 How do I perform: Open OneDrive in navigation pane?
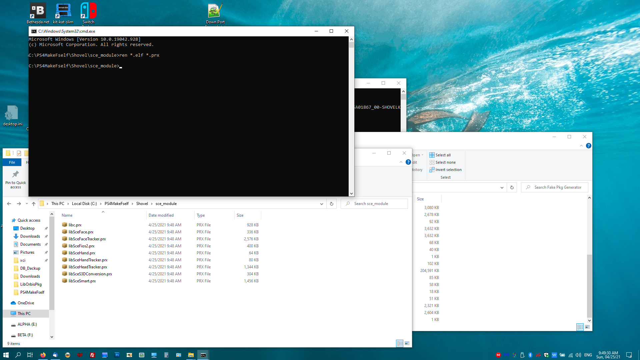[26, 303]
